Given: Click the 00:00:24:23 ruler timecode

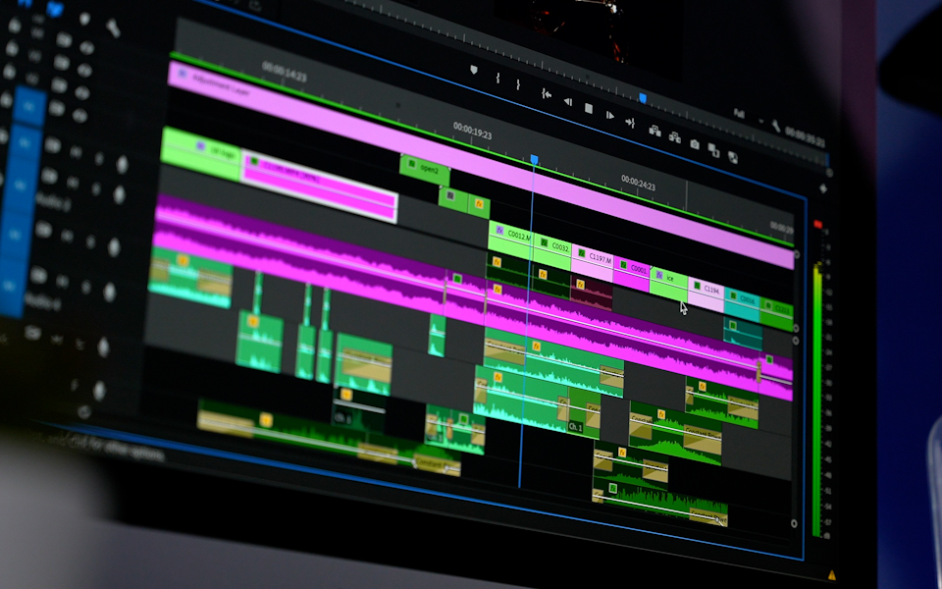Looking at the screenshot, I should (x=638, y=184).
